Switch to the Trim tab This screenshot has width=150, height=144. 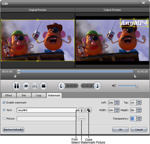point(24,95)
